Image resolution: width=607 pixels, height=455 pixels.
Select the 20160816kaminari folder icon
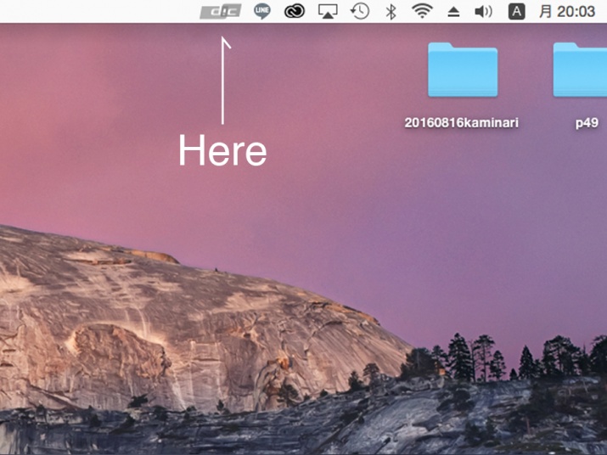(462, 70)
